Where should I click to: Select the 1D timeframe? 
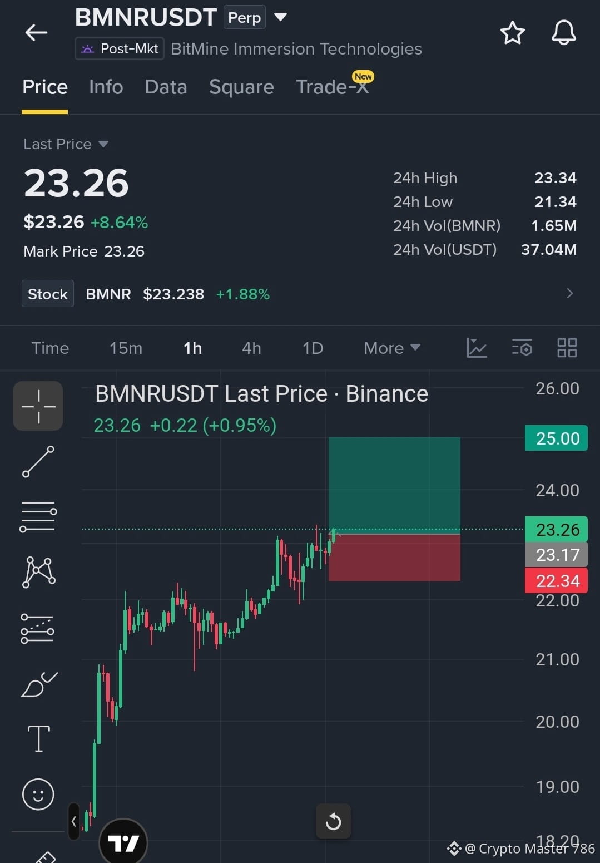point(313,348)
